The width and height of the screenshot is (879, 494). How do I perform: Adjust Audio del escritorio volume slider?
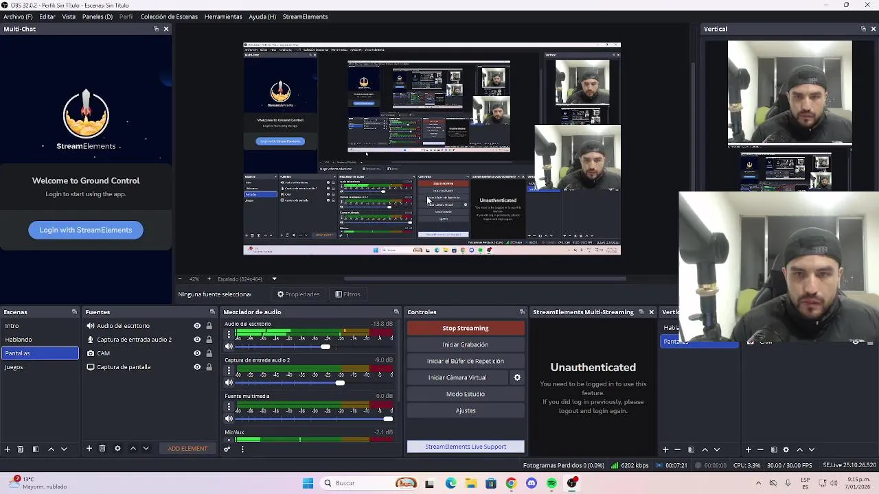pyautogui.click(x=325, y=346)
